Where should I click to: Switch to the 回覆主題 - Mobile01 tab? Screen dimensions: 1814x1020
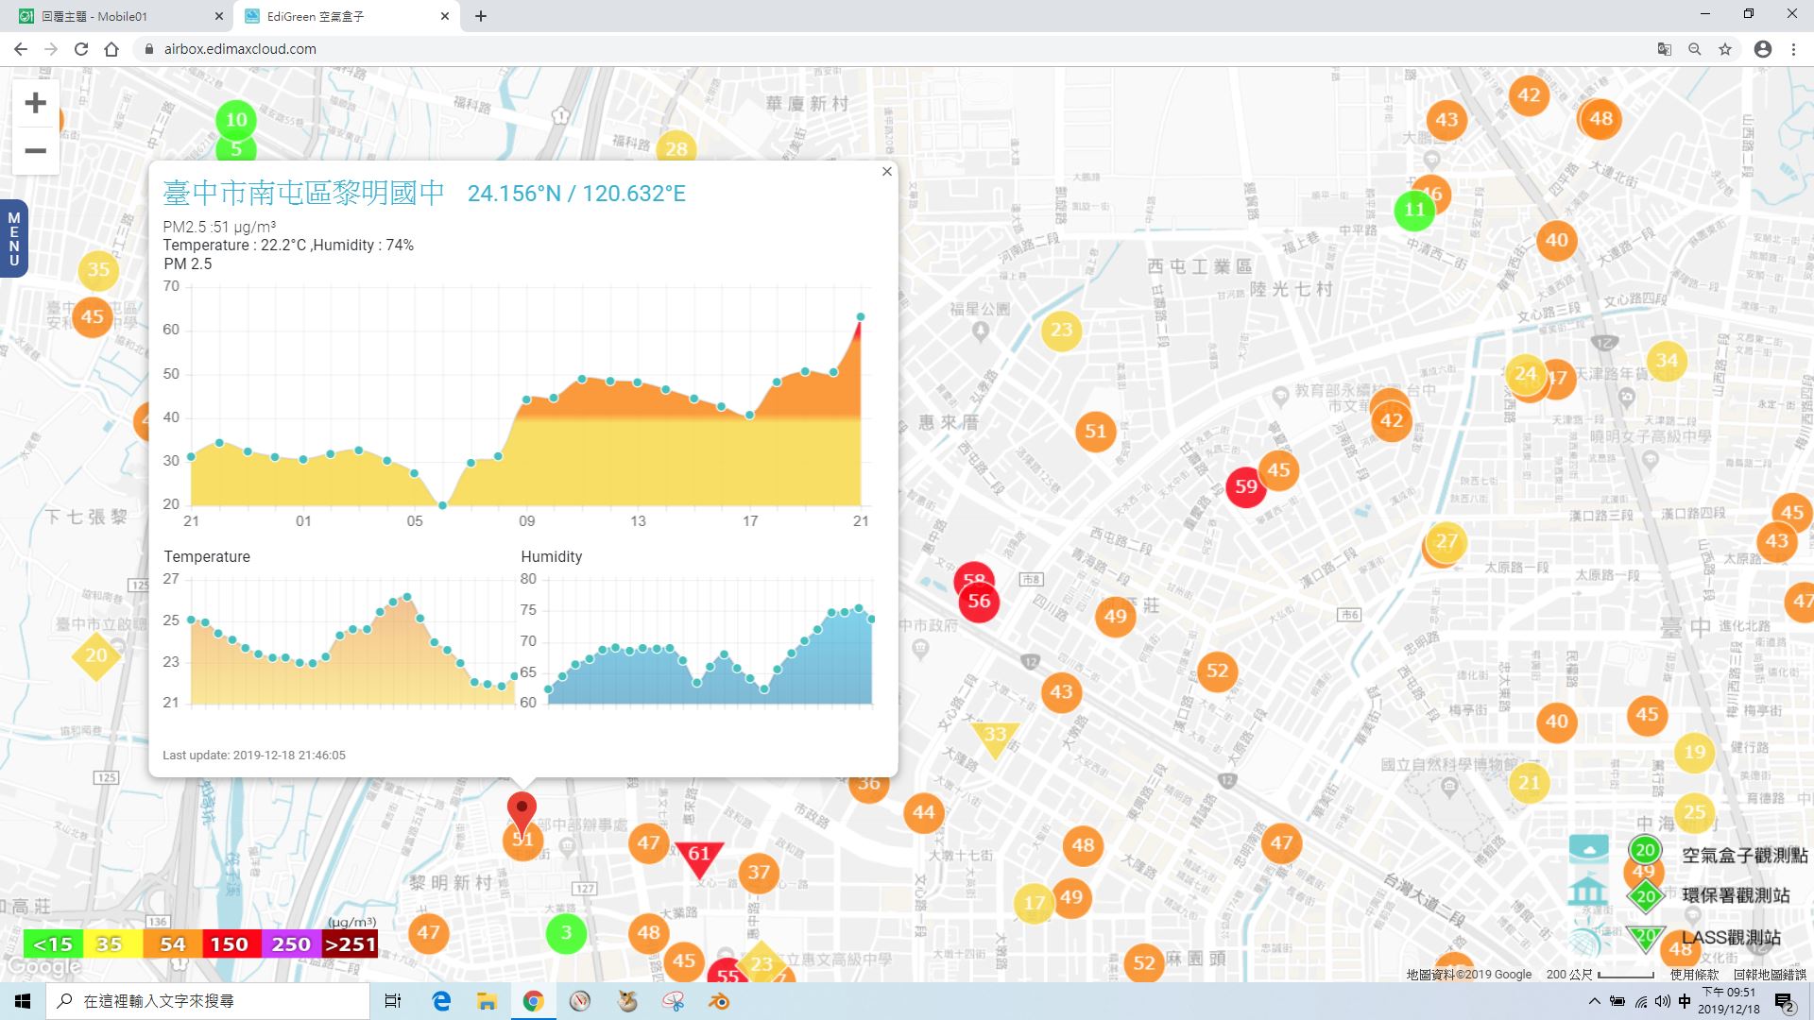pos(118,16)
